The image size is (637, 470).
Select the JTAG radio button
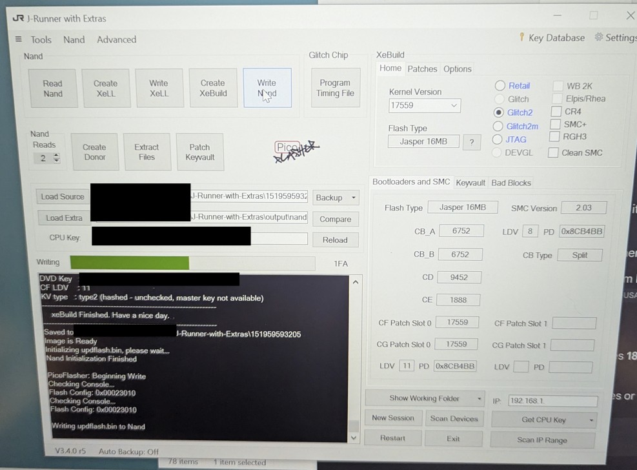(497, 139)
